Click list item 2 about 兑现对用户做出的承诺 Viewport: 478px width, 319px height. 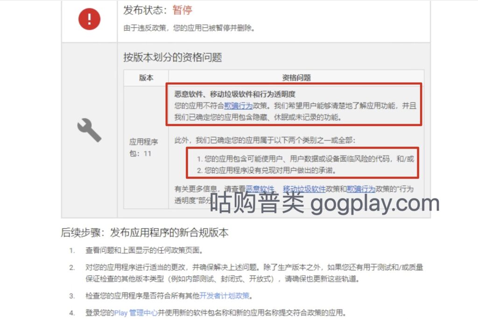267,170
